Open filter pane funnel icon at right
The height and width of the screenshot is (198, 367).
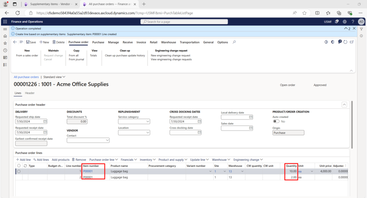click(361, 29)
